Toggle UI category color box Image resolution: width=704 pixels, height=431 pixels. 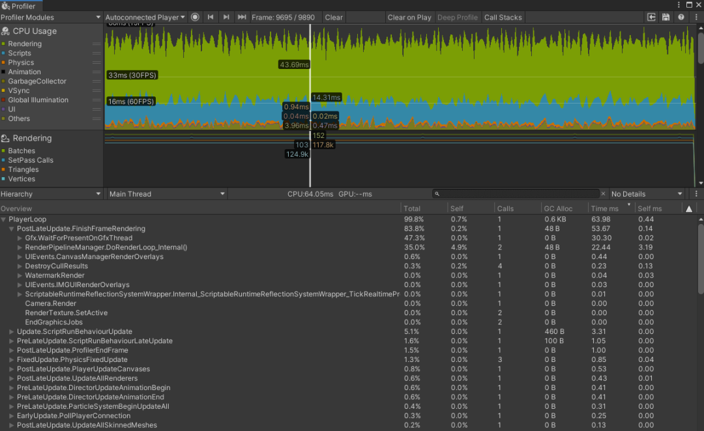pyautogui.click(x=4, y=109)
